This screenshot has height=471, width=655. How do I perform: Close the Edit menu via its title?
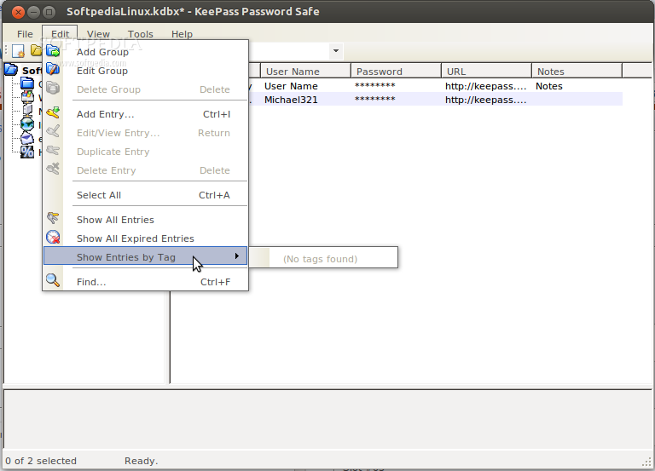(61, 34)
